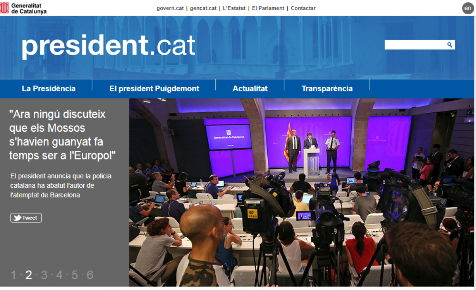Select the Actualitat menu item

(x=250, y=89)
